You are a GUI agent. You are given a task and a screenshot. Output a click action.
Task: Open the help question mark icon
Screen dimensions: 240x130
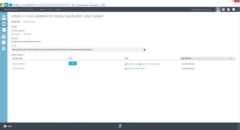click(223, 10)
